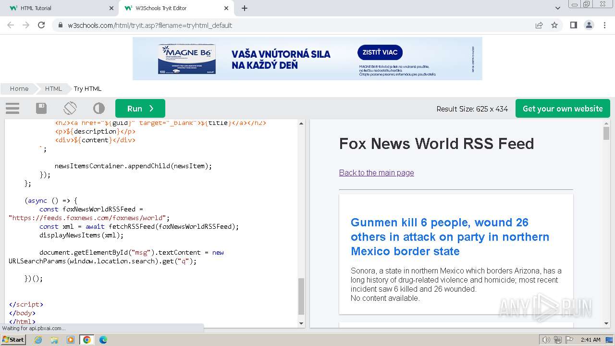
Task: Open File Explorer from the taskbar
Action: tap(54, 340)
